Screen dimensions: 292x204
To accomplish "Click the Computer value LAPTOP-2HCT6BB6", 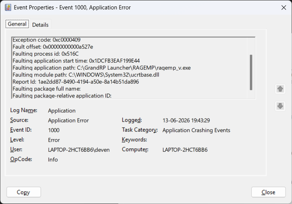I will click(x=185, y=150).
